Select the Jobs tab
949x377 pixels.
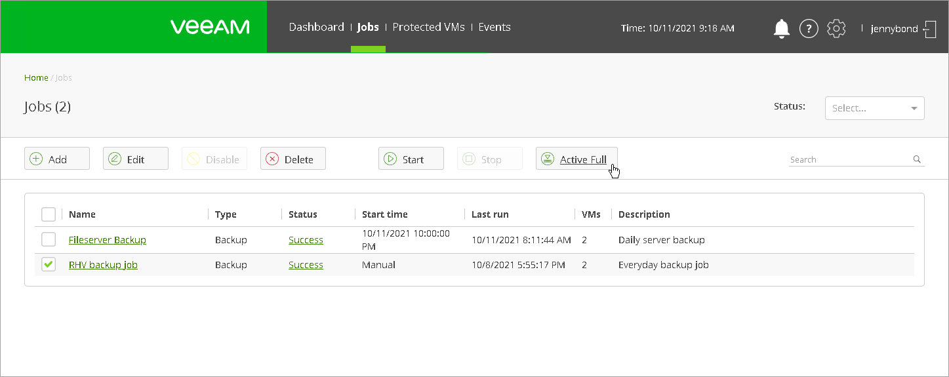click(x=368, y=27)
